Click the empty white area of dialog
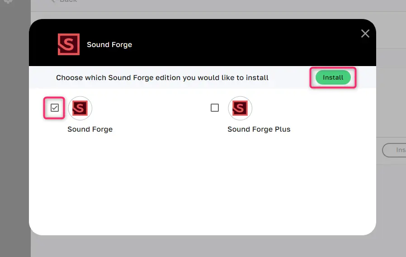The image size is (406, 257). click(x=203, y=184)
